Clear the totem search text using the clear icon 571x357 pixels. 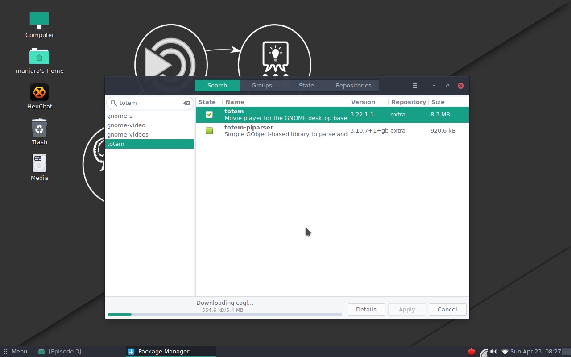pos(186,103)
